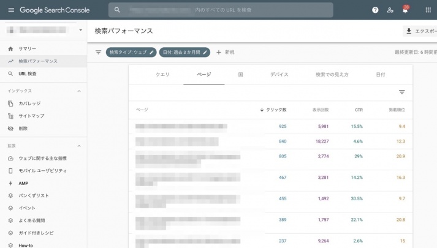Select 検索パフォーマンス in the sidebar

click(x=38, y=61)
